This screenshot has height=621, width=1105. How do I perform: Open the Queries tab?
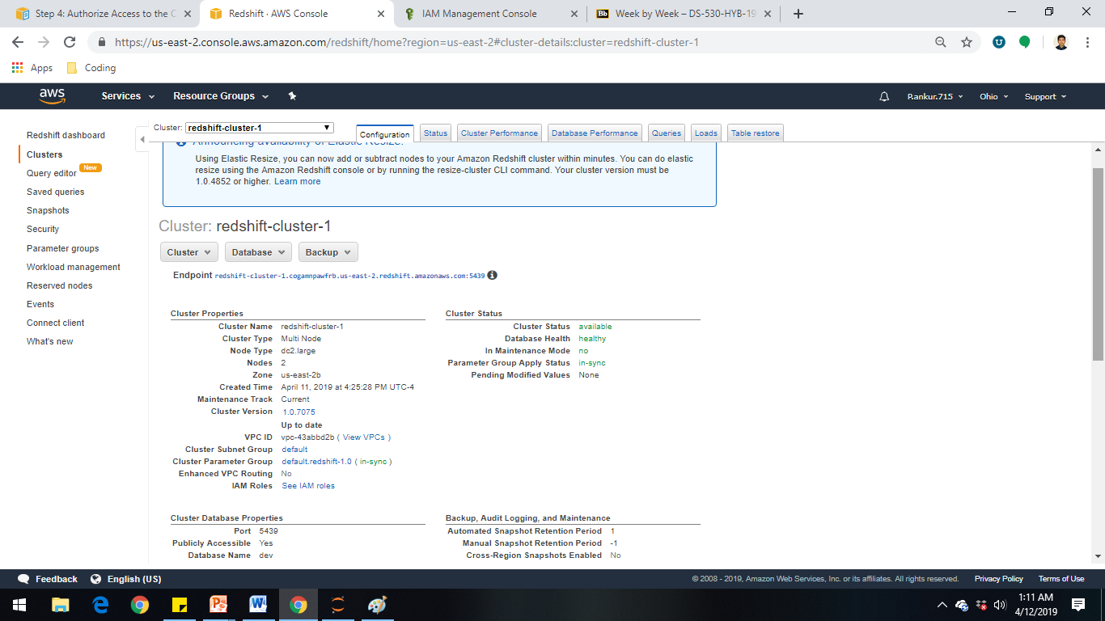[667, 133]
